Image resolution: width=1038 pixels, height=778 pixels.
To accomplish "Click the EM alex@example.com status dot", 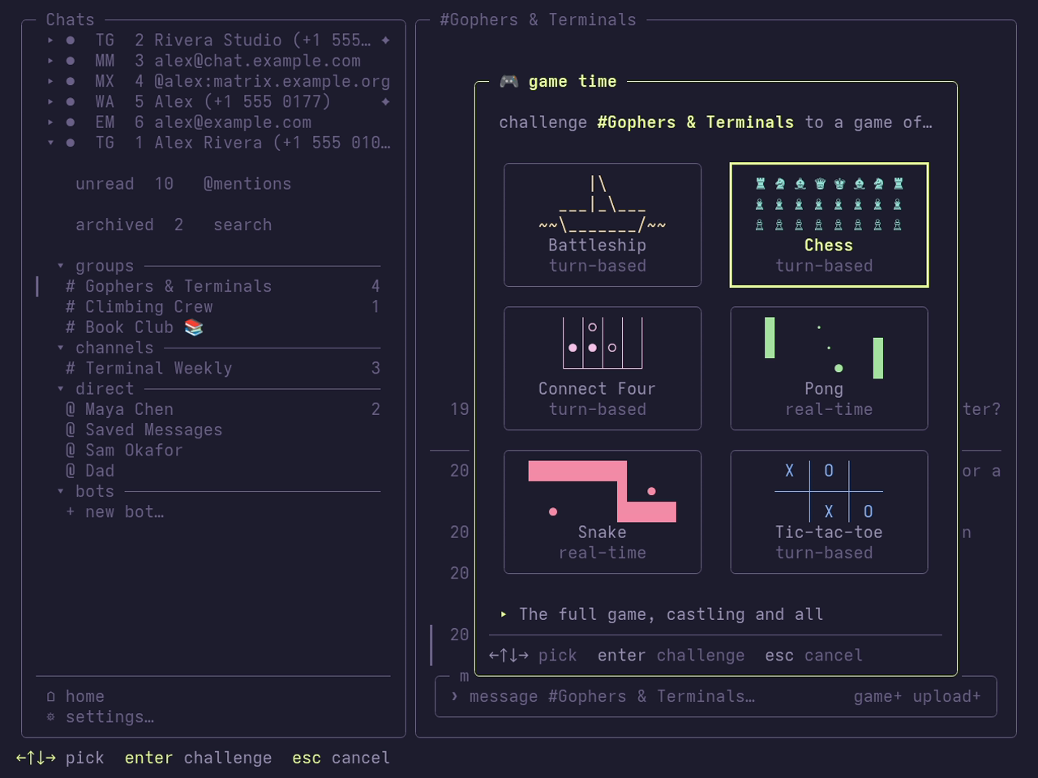I will (71, 122).
